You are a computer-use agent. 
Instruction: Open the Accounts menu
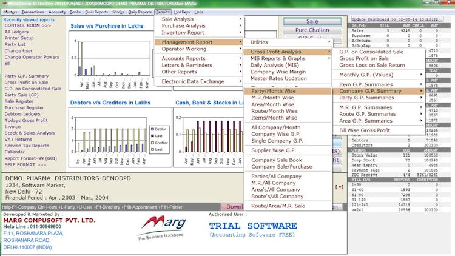57,12
